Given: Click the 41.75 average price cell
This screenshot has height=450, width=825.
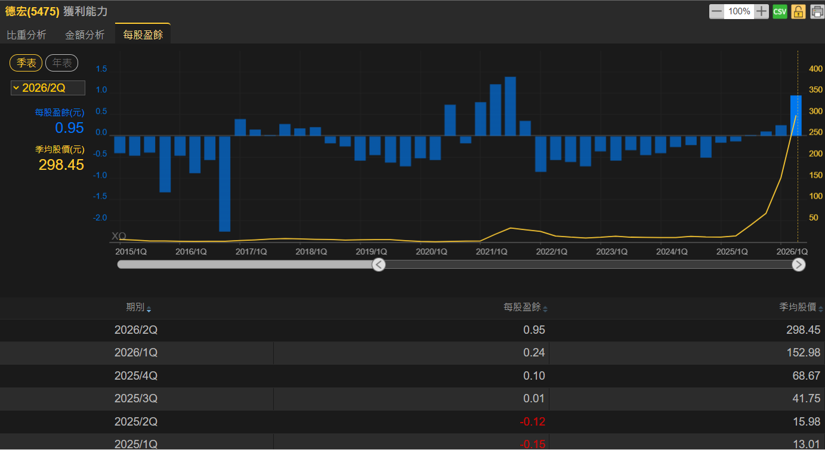Looking at the screenshot, I should click(x=807, y=399).
